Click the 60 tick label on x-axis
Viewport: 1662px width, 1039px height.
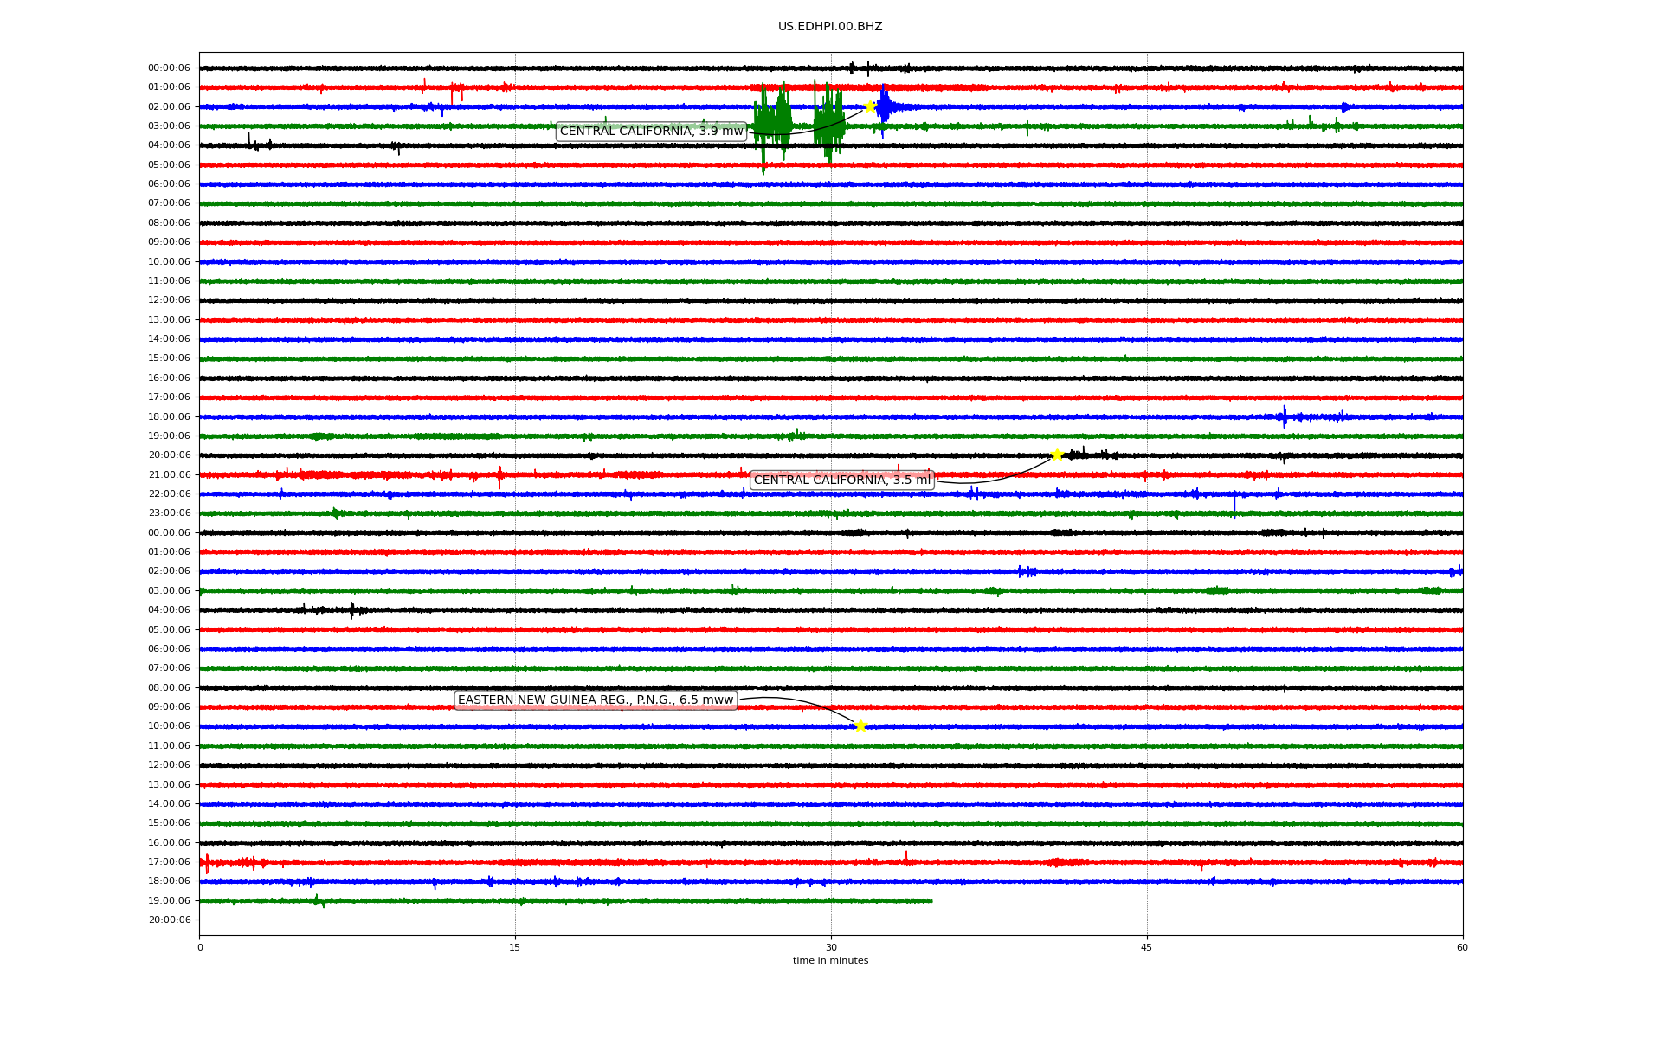1462,947
